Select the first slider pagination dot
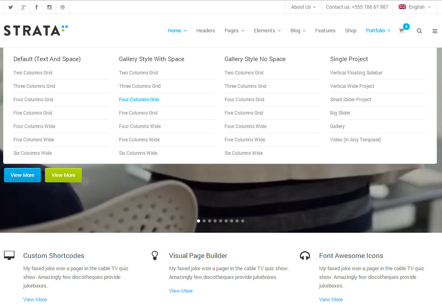This screenshot has height=306, width=442. click(x=199, y=221)
